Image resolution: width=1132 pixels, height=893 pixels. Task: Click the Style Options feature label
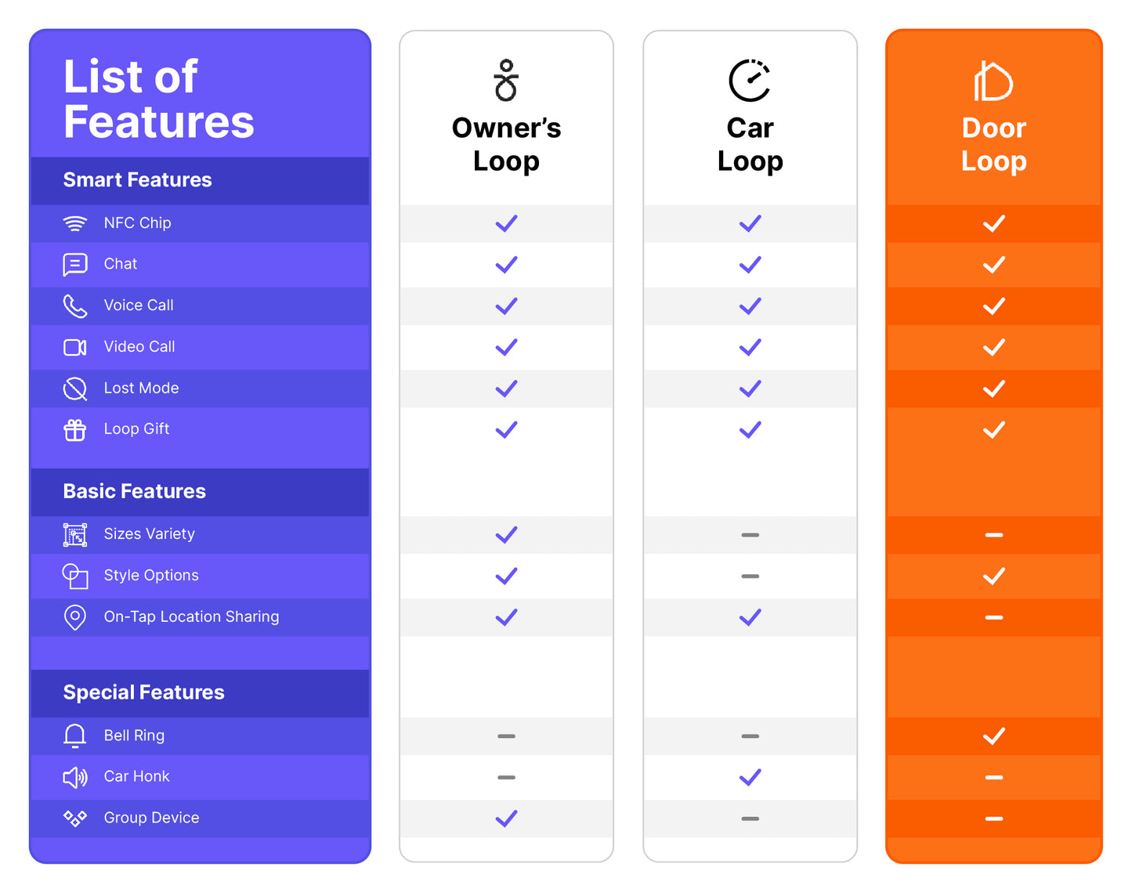(x=151, y=576)
